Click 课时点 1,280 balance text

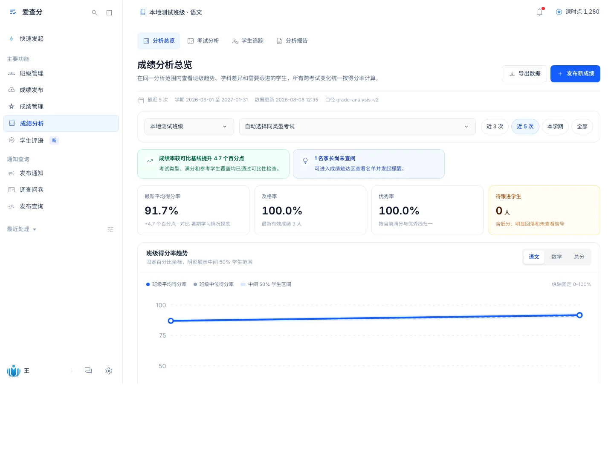[x=582, y=12]
